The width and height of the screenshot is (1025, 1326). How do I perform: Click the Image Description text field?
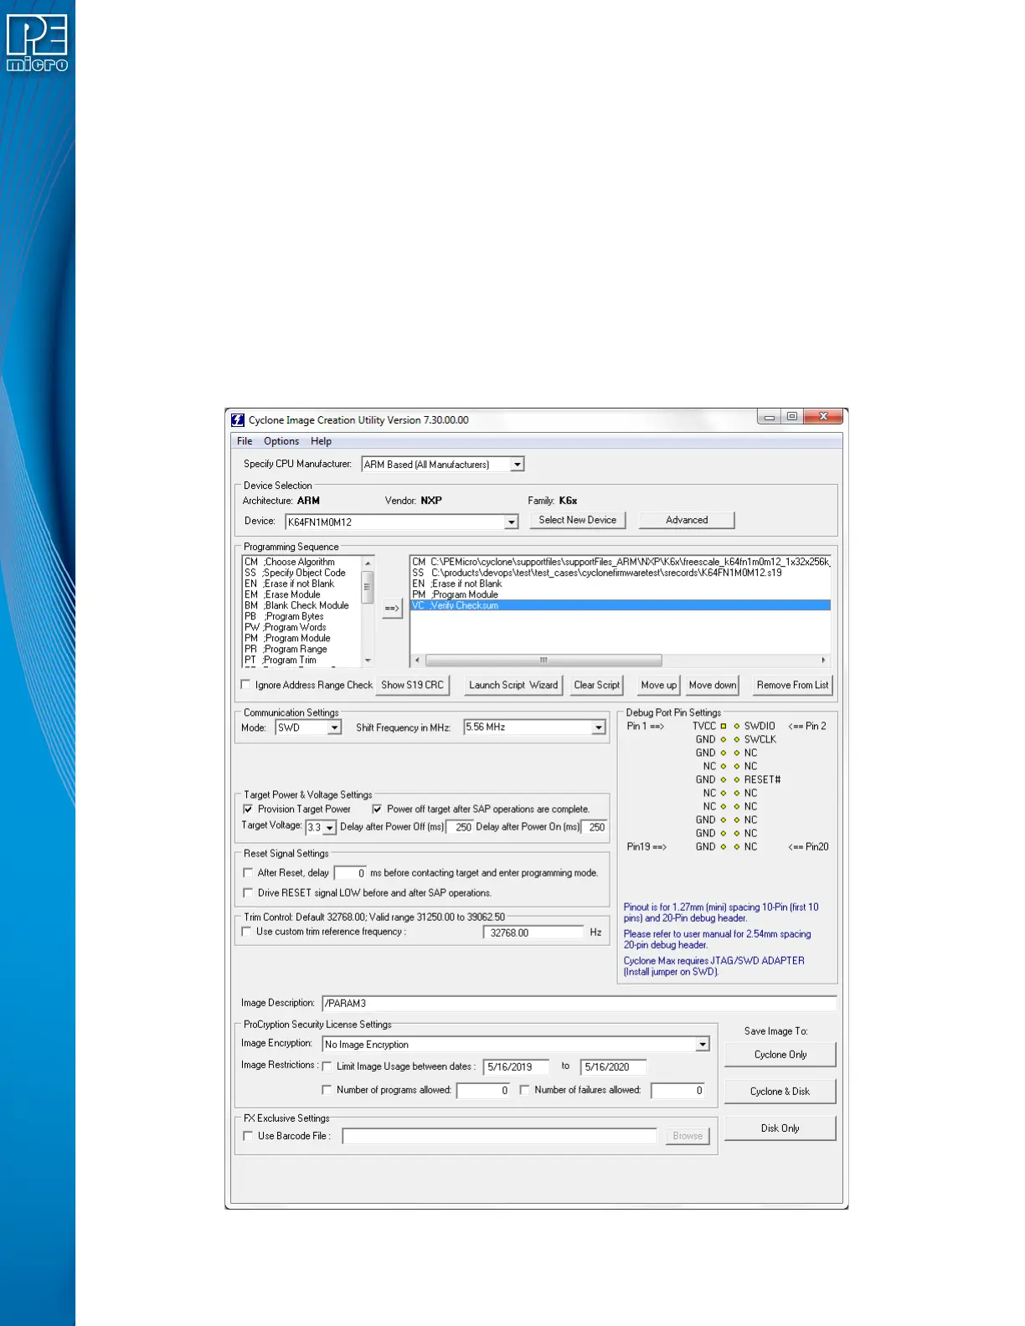tap(579, 1003)
